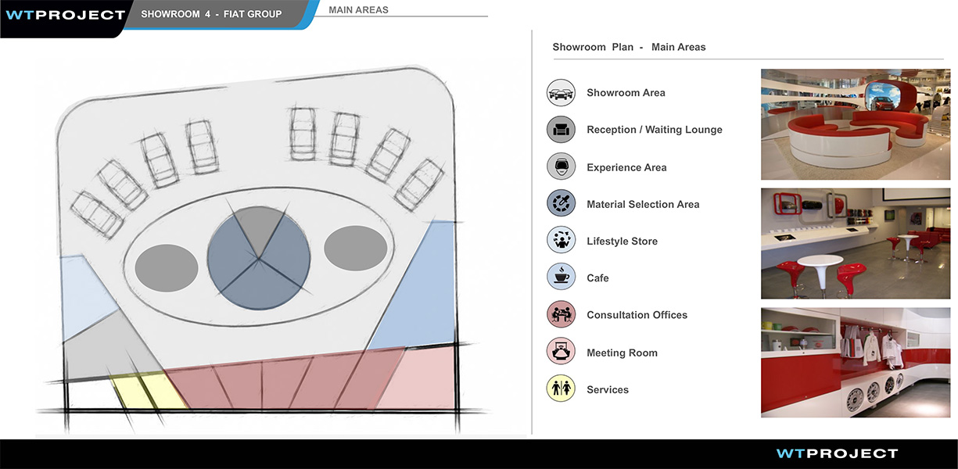Click the Experience Area headset icon
This screenshot has height=469, width=958.
561,167
